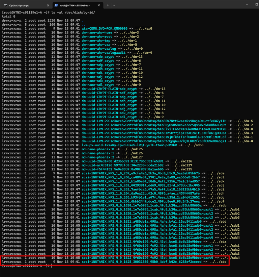Click the dm-uuid-LVM entry pointing to dm-5

click(154, 121)
